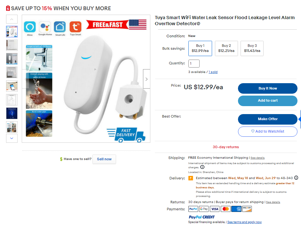Image resolution: width=301 pixels, height=232 pixels.
Task: Expand more thumbnails with the down chevron
Action: point(12,138)
